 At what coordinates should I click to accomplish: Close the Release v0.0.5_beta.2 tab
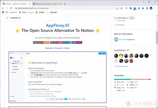point(60,4)
